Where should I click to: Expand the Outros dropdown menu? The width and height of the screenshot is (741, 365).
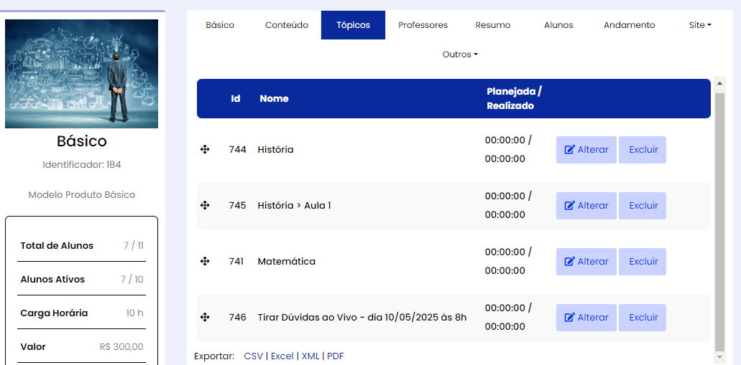click(x=460, y=54)
